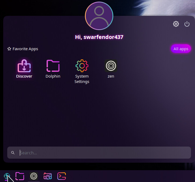195x182 pixels.
Task: Click the "Hi, swarfendor437" greeting text
Action: pyautogui.click(x=99, y=37)
